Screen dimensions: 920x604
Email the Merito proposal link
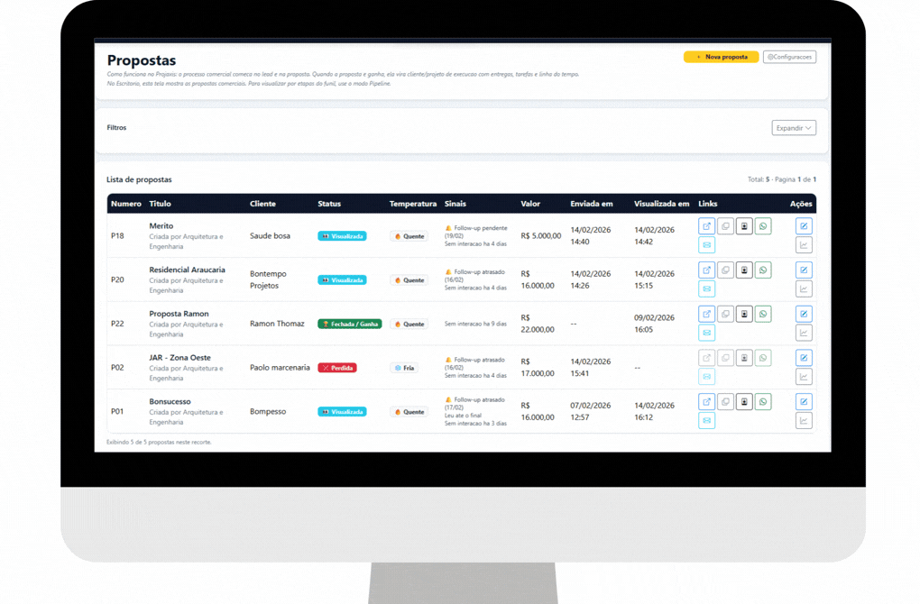(x=706, y=245)
